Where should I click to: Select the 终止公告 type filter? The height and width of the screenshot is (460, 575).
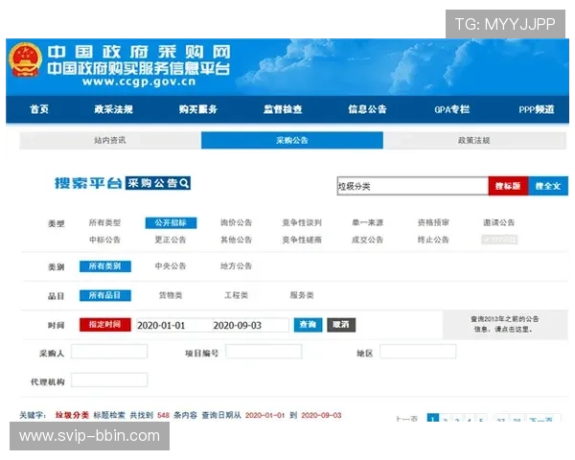pyautogui.click(x=433, y=240)
